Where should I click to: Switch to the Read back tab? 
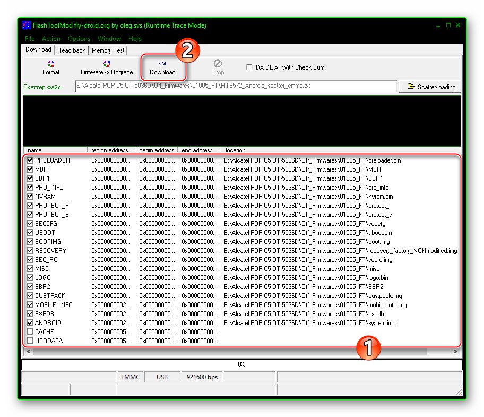(71, 50)
